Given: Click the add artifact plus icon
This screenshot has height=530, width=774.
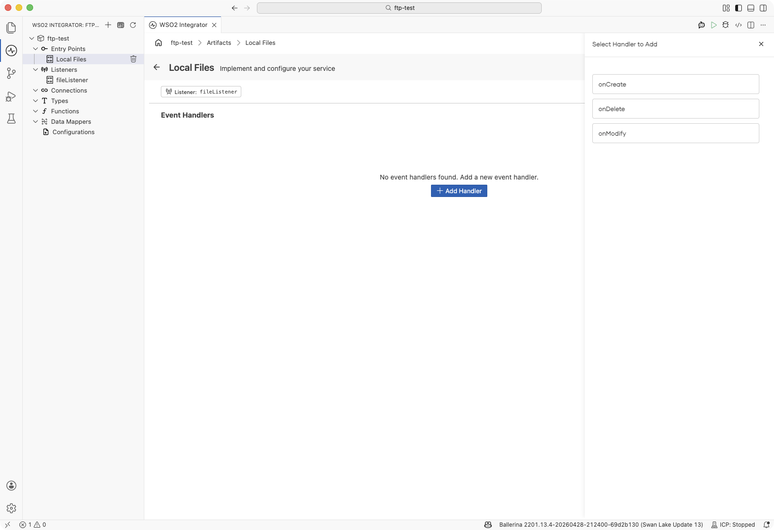Looking at the screenshot, I should coord(108,25).
